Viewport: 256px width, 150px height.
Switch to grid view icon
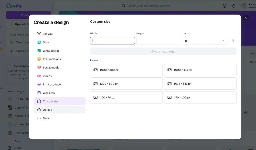[246, 112]
